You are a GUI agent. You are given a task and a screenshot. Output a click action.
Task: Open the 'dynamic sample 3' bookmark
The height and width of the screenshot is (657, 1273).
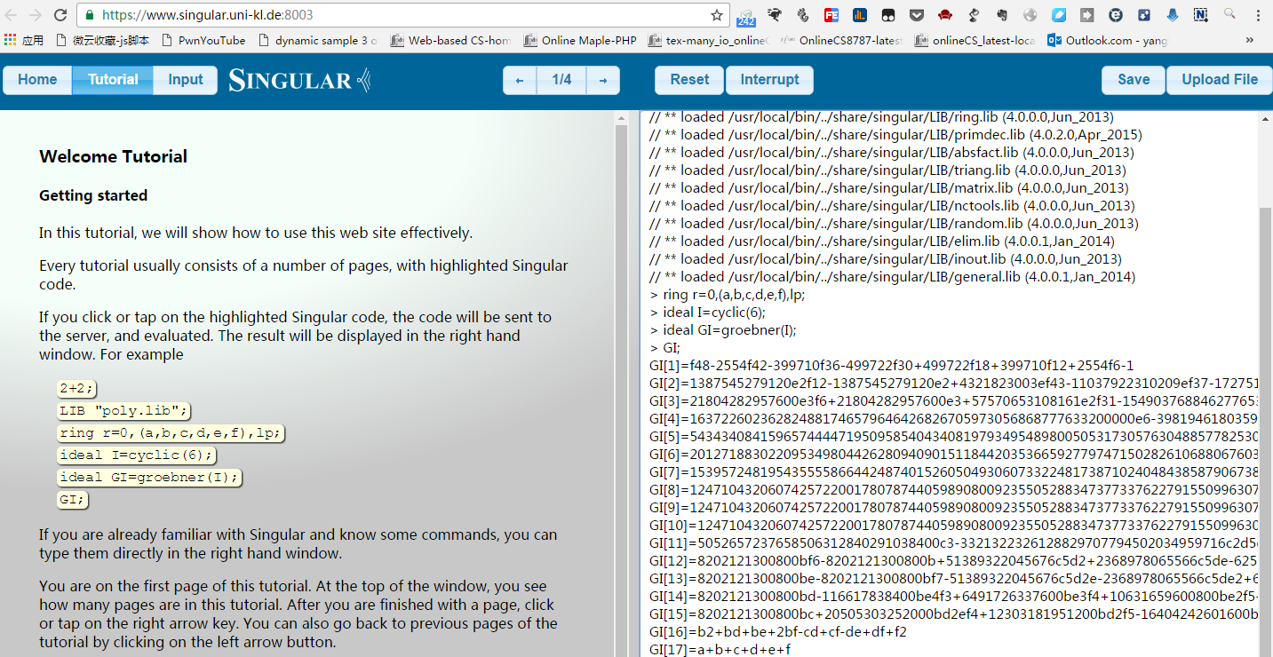coord(317,40)
